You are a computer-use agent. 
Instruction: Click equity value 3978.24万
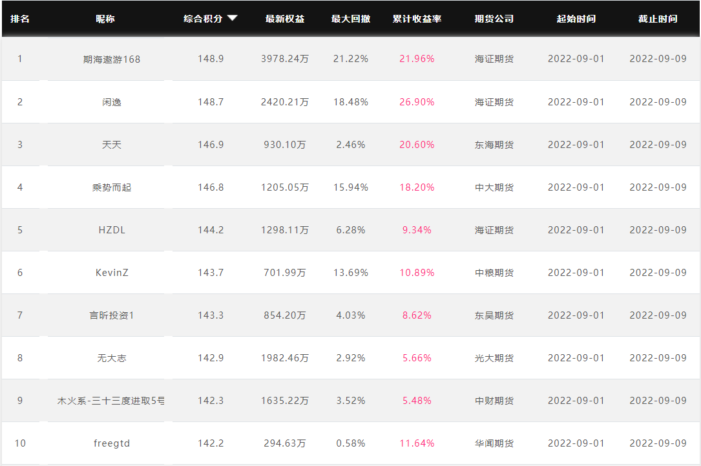coord(285,59)
